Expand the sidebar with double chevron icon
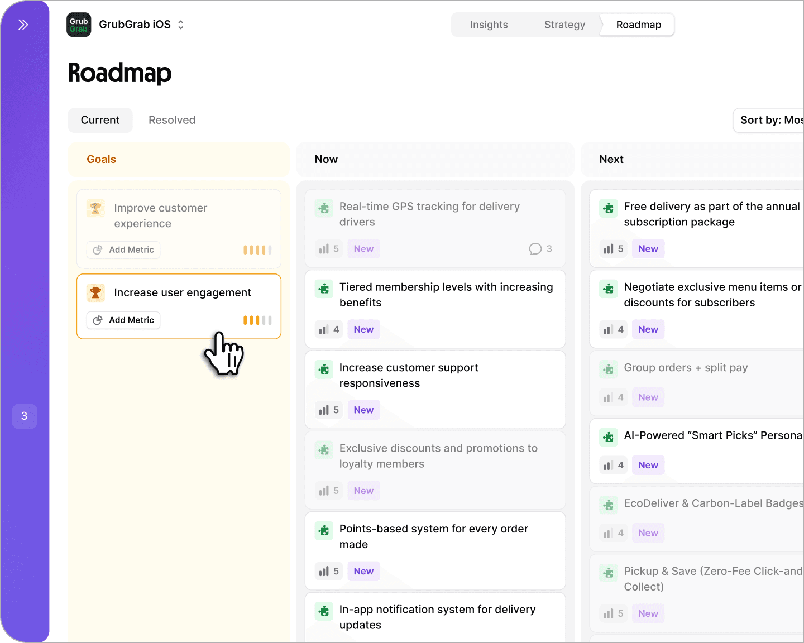This screenshot has width=804, height=643. (23, 25)
